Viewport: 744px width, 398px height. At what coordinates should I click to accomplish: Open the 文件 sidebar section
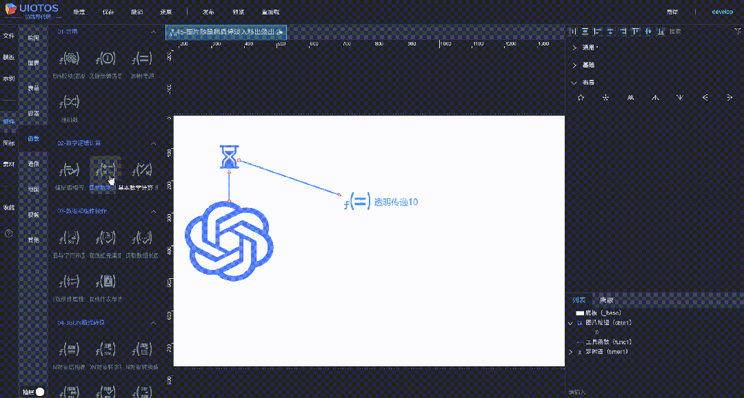[8, 36]
